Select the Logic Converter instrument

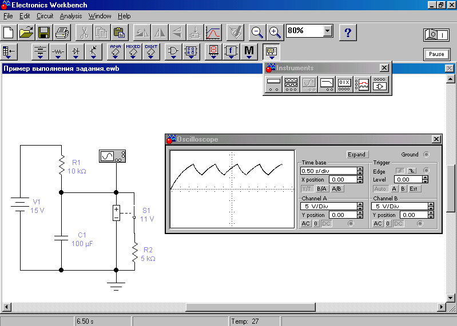click(380, 84)
